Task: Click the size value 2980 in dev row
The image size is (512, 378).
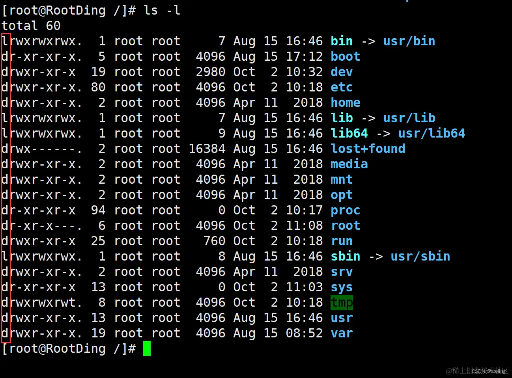Action: coord(211,72)
